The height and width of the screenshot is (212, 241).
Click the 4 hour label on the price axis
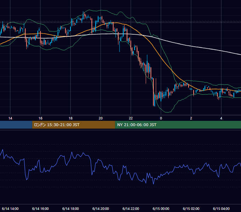click(x=221, y=118)
